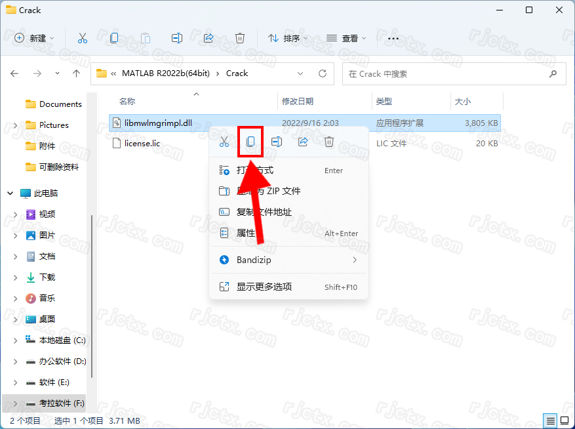Sort by 修改日期 column header
Image resolution: width=575 pixels, height=429 pixels.
(x=298, y=102)
